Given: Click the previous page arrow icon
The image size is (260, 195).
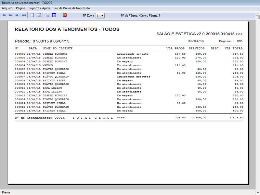Looking at the screenshot, I should click(x=10, y=15).
